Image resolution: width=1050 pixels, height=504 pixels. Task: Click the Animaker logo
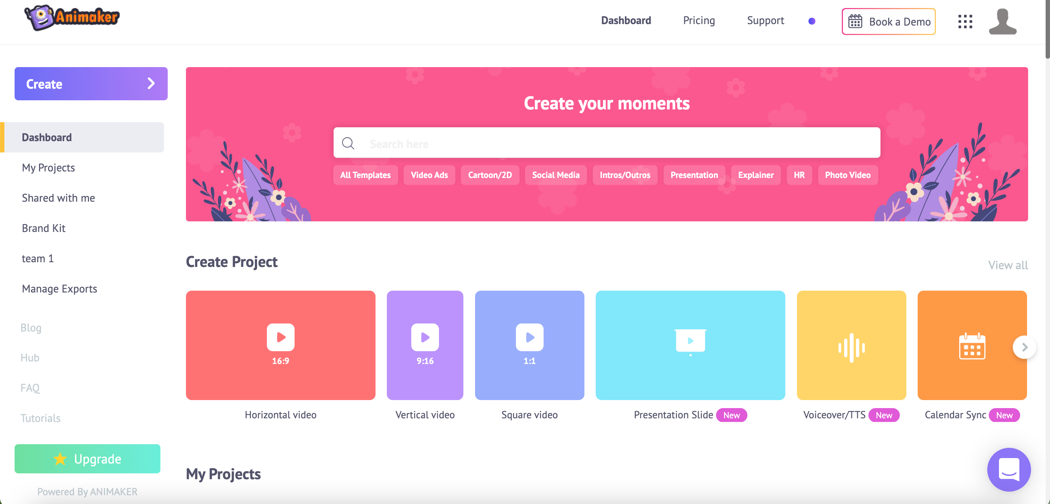pos(72,18)
